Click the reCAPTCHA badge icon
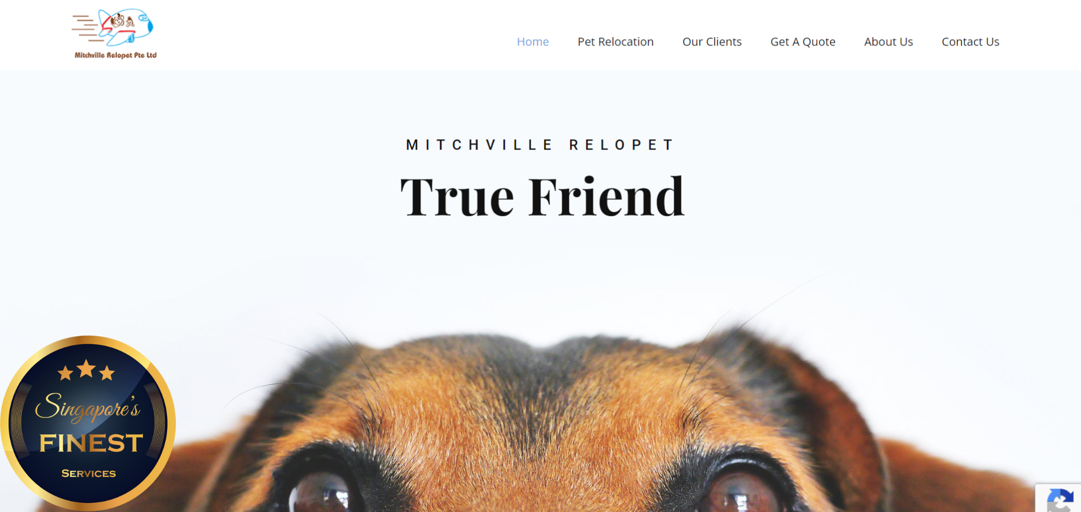Viewport: 1081px width, 512px height. click(x=1059, y=499)
